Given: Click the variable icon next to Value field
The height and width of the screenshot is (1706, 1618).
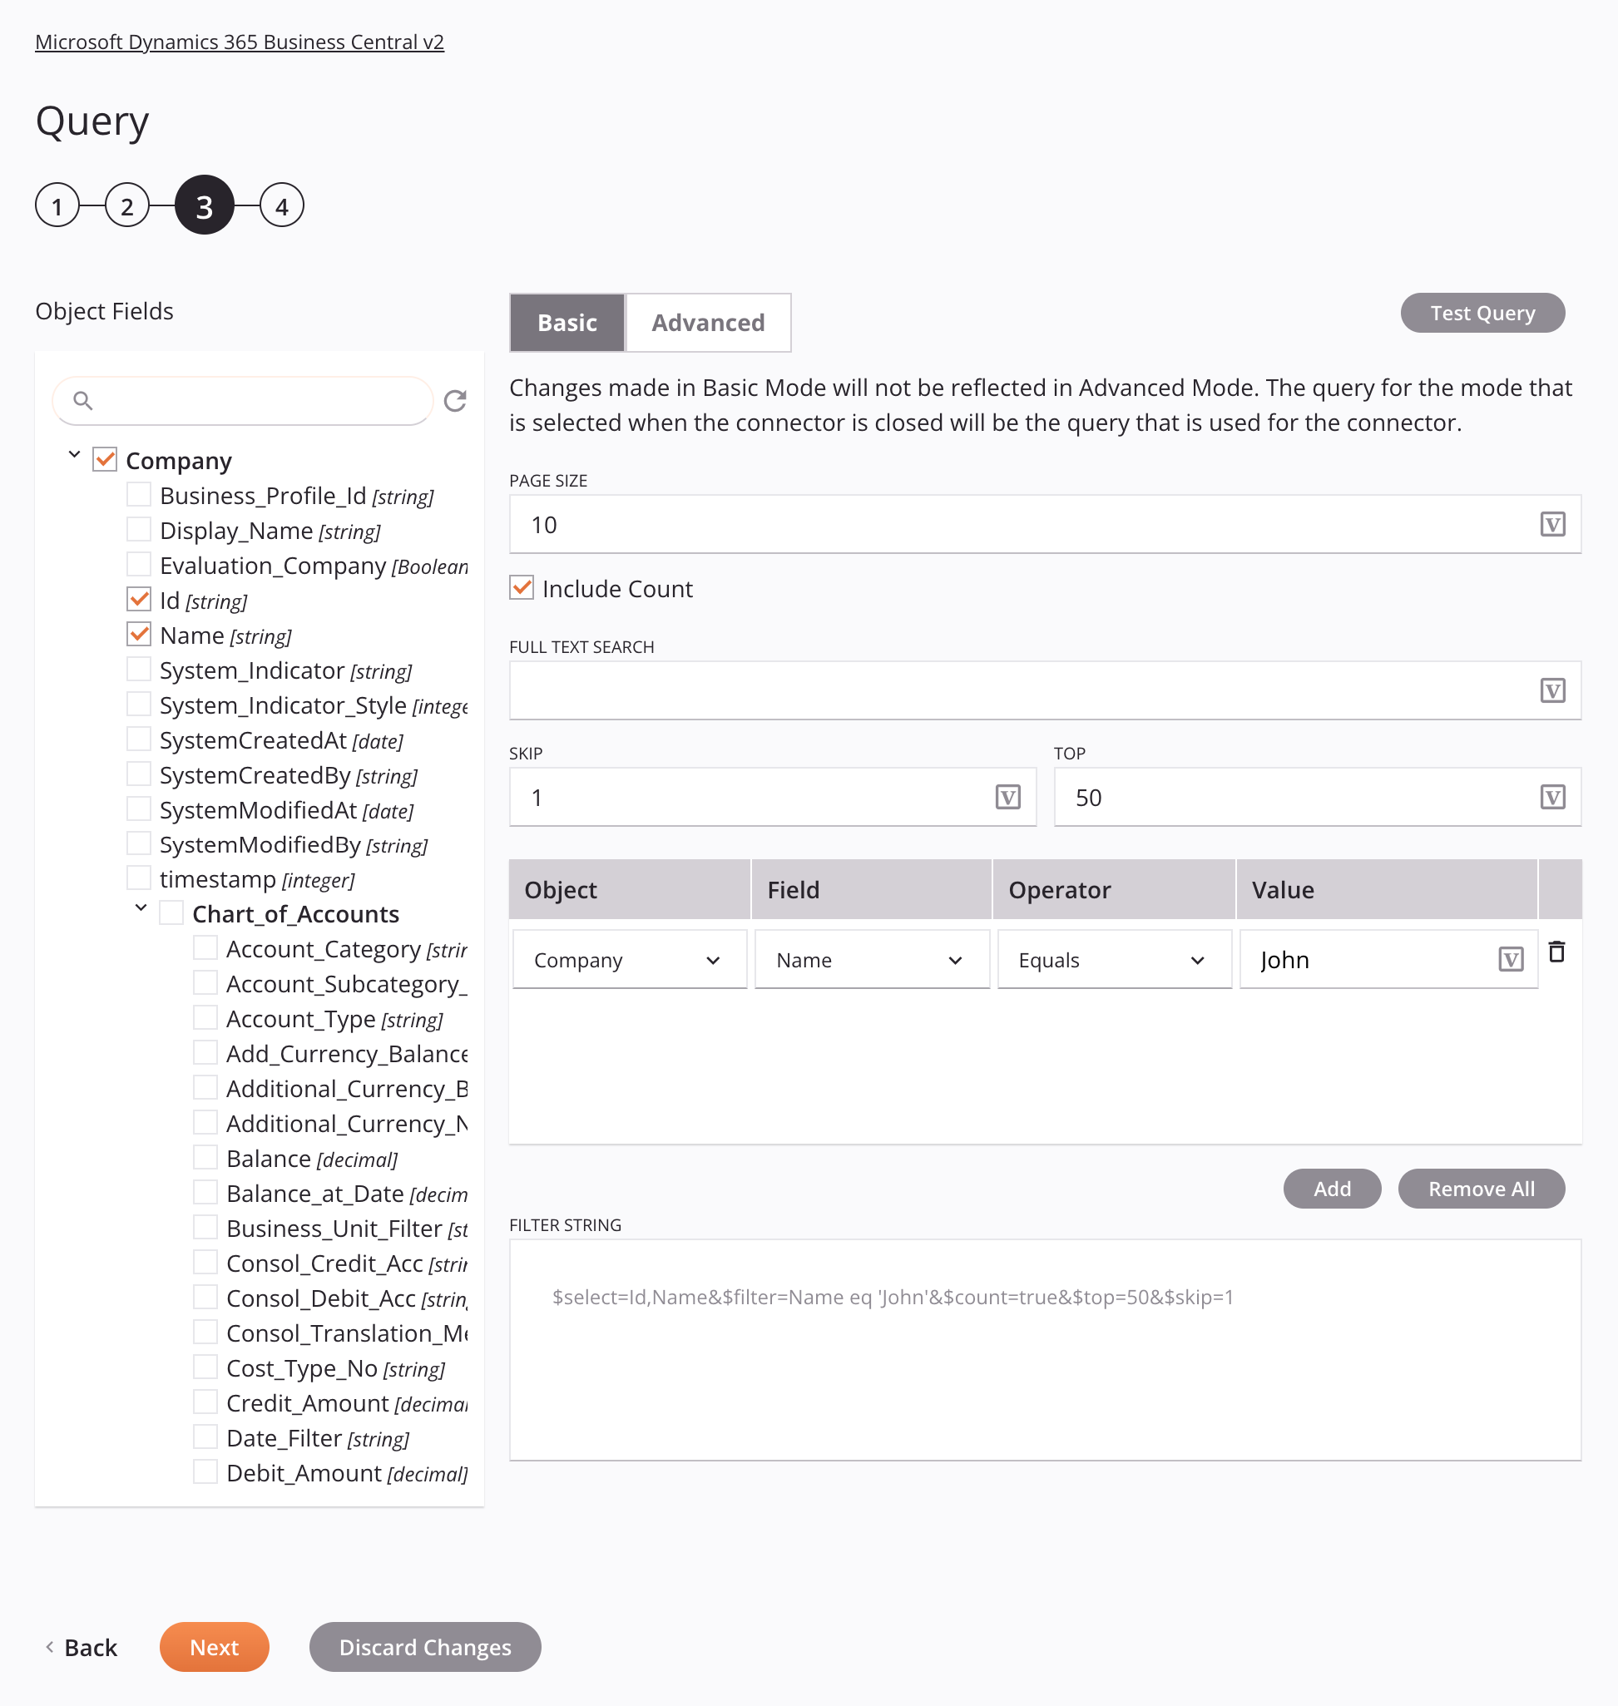Looking at the screenshot, I should point(1512,959).
